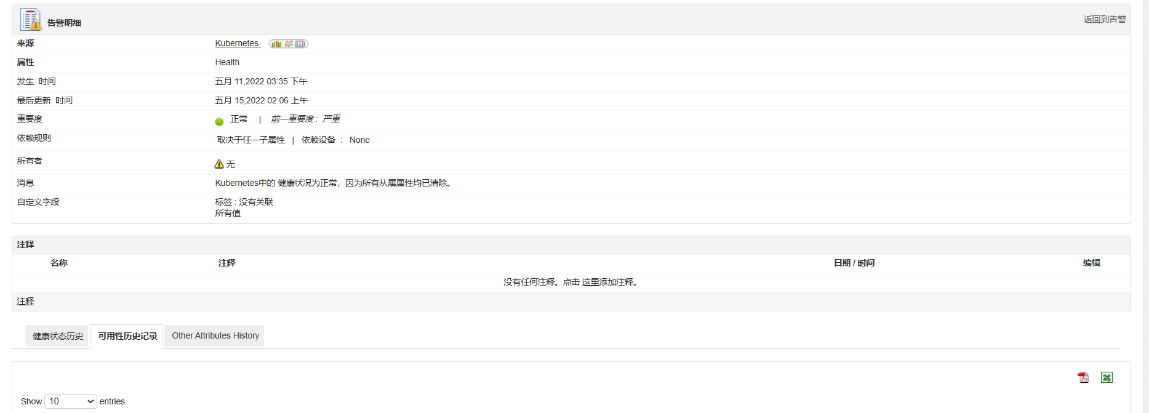Click the 注释 column header next to 名称
This screenshot has width=1149, height=413.
tap(227, 263)
